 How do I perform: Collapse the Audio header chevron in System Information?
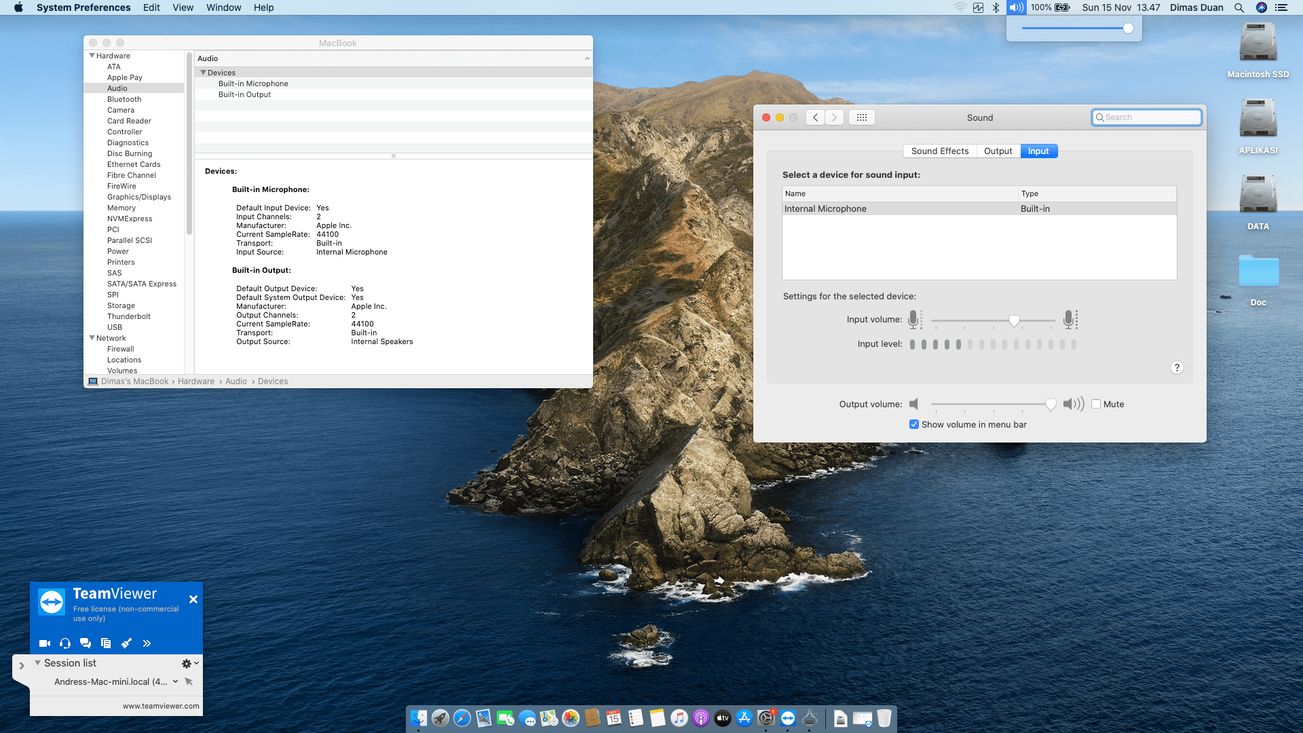(x=587, y=59)
